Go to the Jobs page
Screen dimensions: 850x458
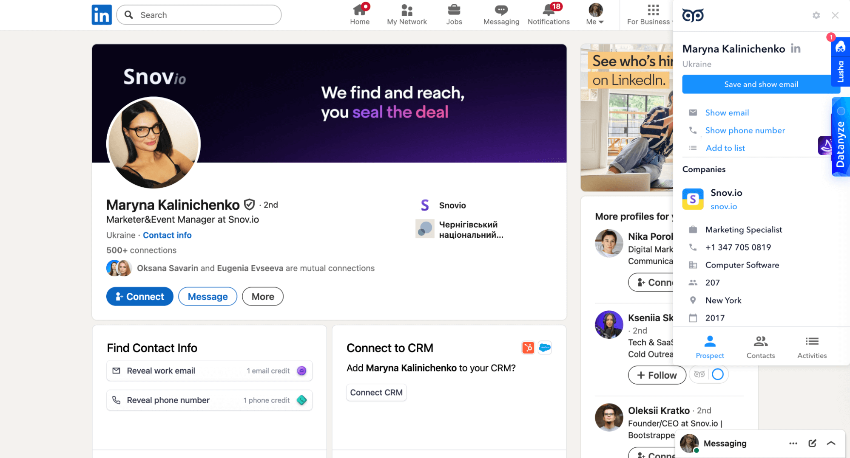[x=454, y=14]
